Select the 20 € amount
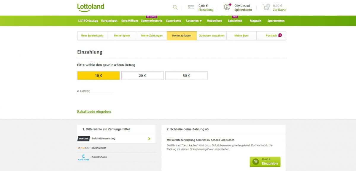356x171 pixels. pyautogui.click(x=142, y=76)
